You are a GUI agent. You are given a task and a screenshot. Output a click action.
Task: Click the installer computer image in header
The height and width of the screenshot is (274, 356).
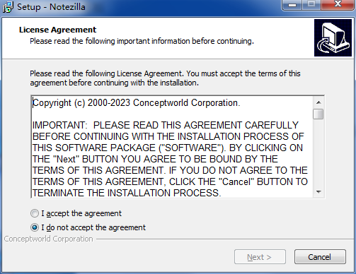click(333, 38)
